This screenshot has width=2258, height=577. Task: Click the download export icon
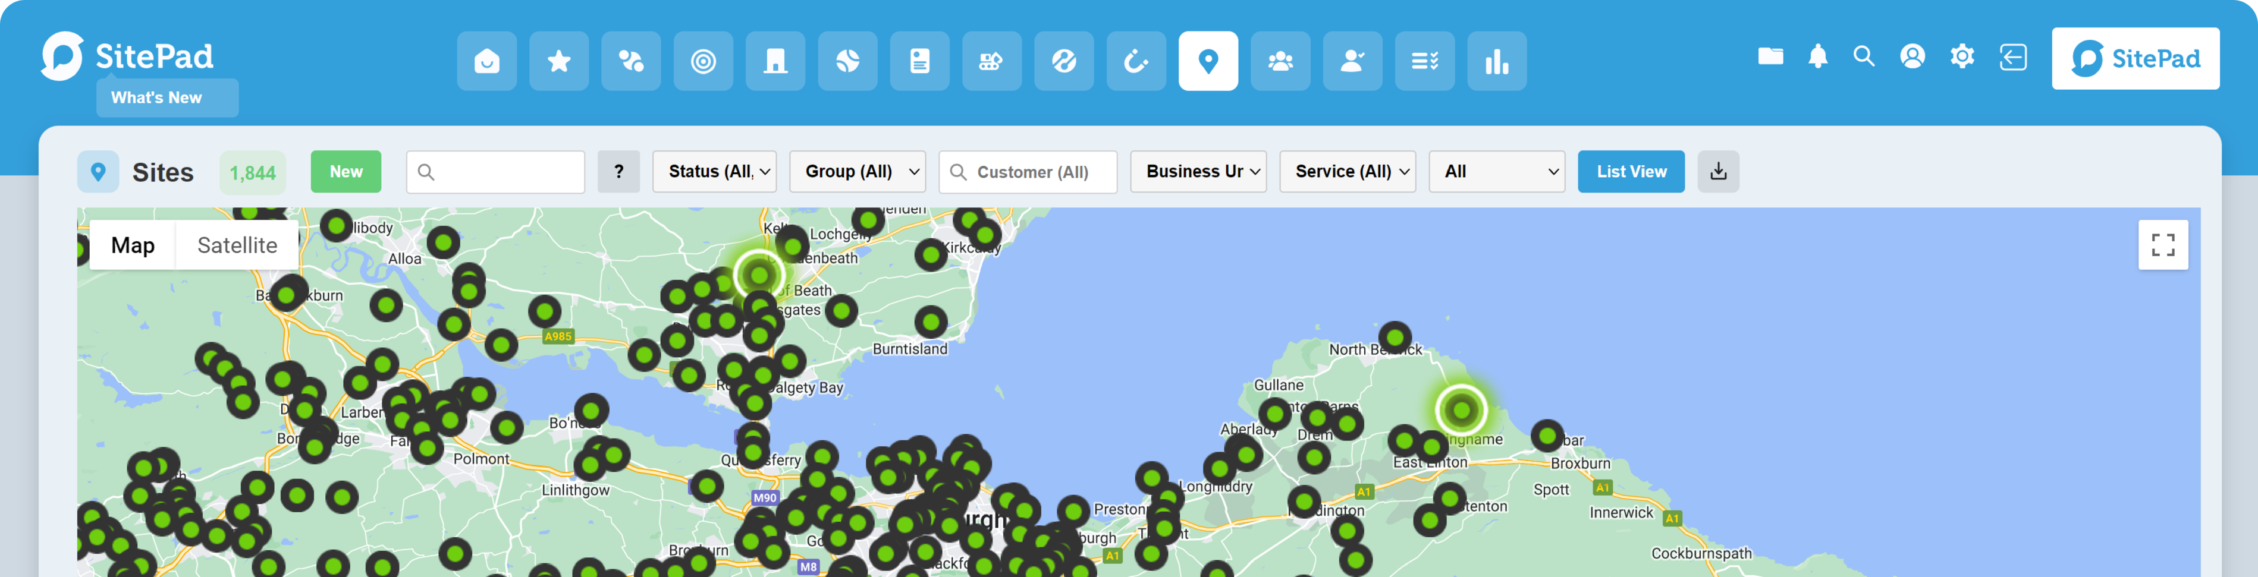click(x=1718, y=172)
